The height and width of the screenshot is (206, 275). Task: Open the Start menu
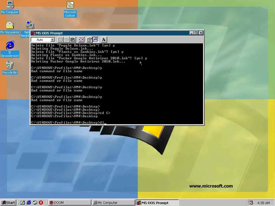click(x=8, y=203)
